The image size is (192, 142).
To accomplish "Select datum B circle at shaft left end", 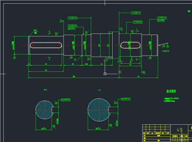I will [14, 58].
